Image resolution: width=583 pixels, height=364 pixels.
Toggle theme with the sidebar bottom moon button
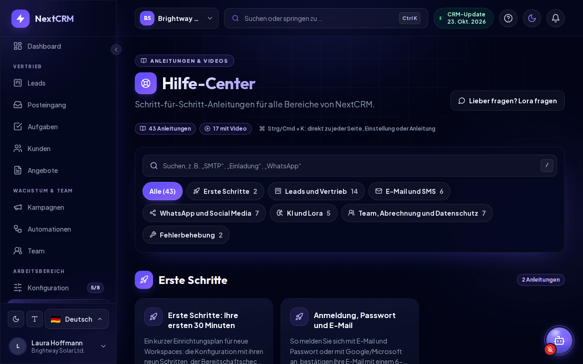click(16, 319)
